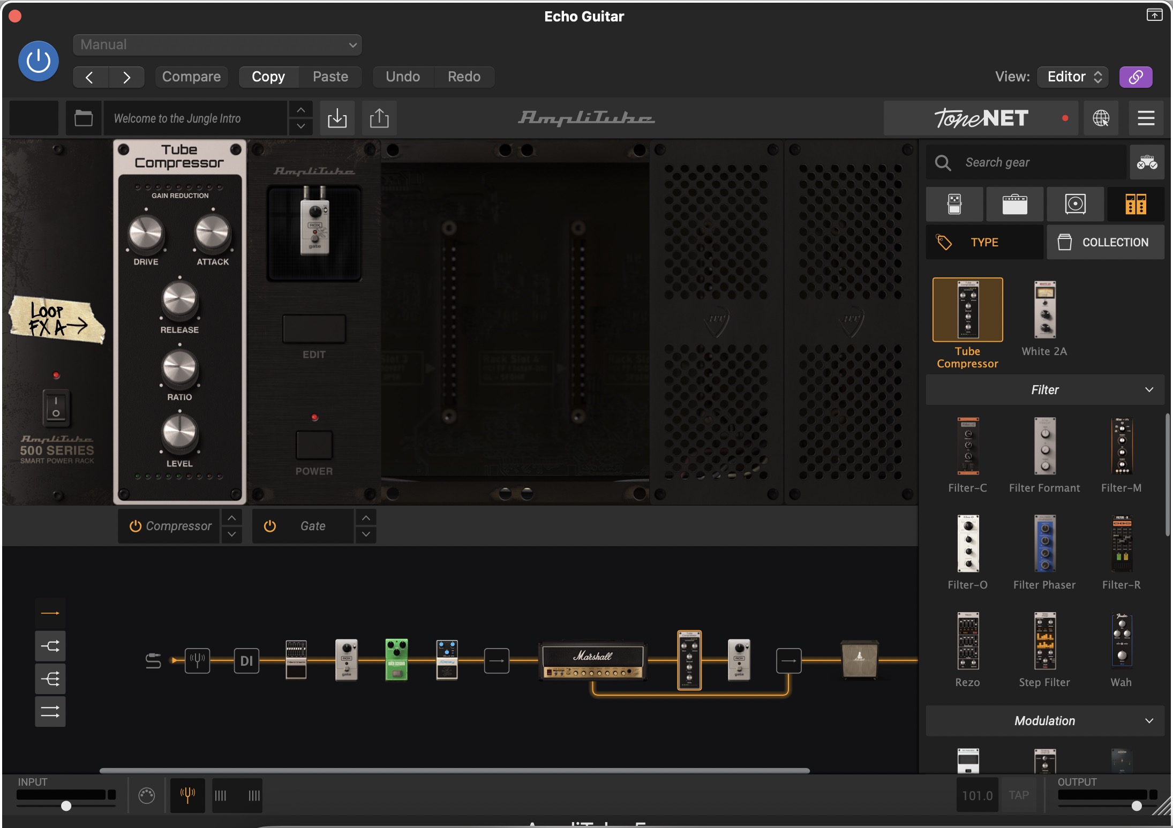Viewport: 1173px width, 828px height.
Task: Click the export preset share icon
Action: point(379,118)
